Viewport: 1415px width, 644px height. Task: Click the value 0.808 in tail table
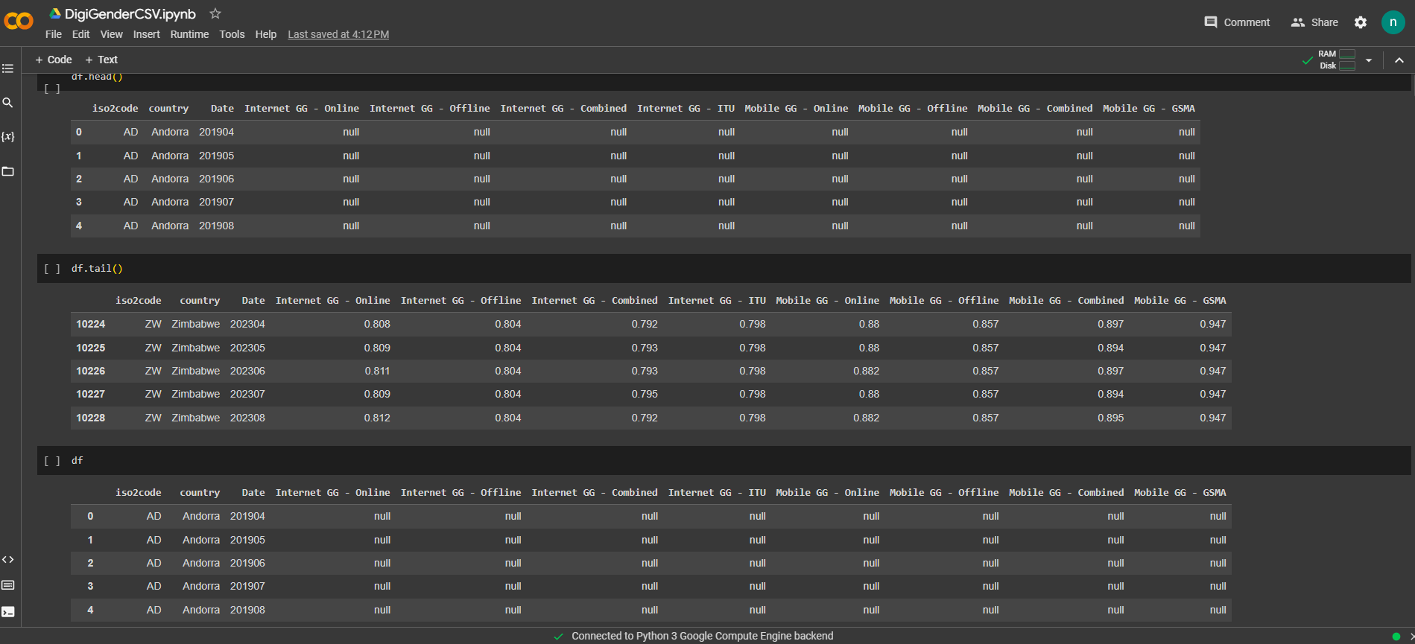click(377, 324)
